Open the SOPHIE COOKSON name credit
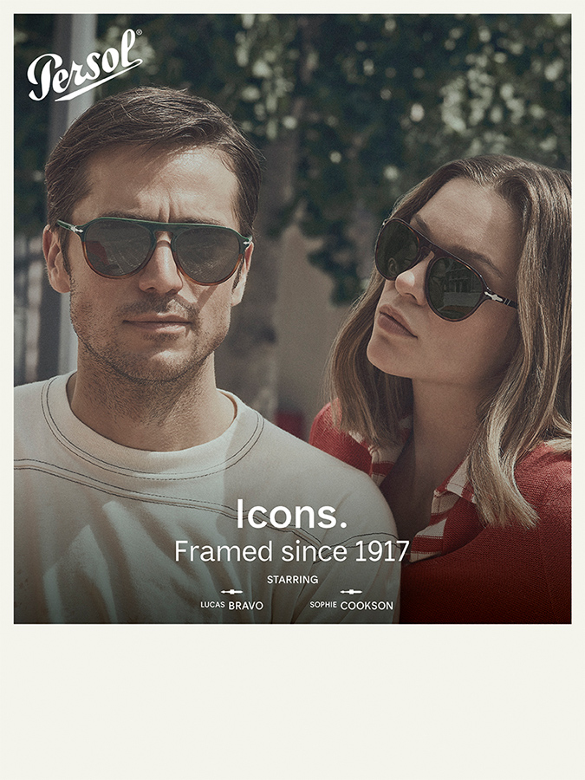585x780 pixels. tap(351, 606)
